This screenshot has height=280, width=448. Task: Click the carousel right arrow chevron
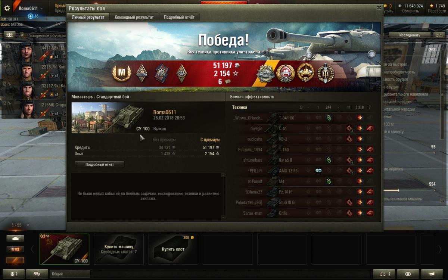(440, 249)
